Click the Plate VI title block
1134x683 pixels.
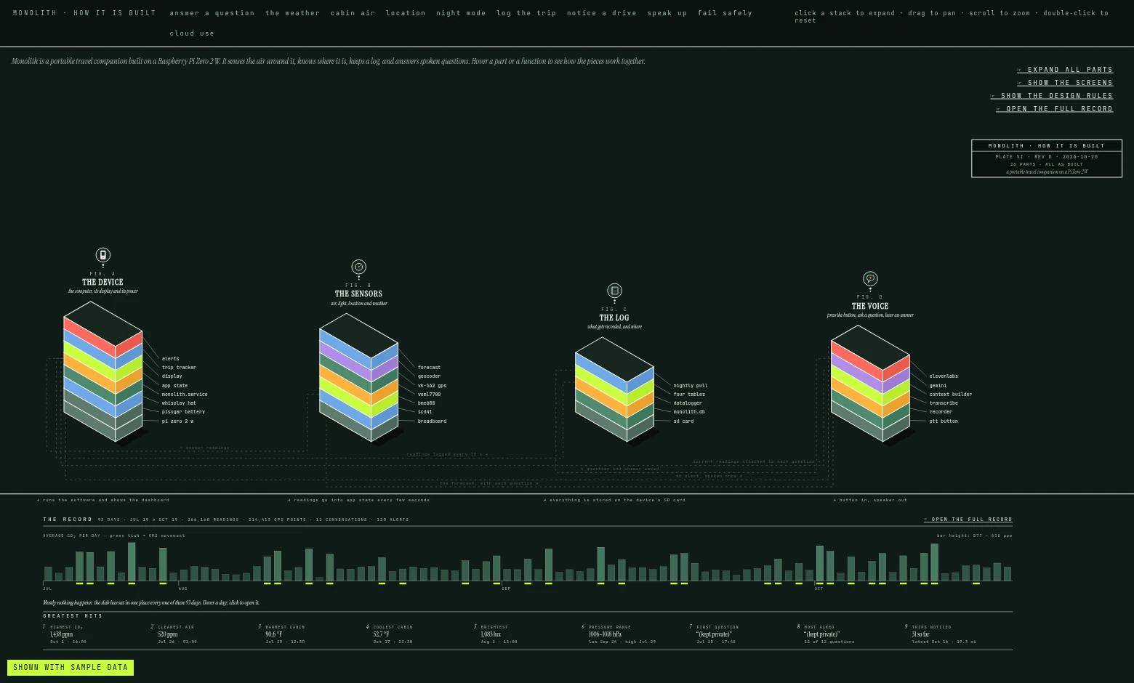(1047, 158)
